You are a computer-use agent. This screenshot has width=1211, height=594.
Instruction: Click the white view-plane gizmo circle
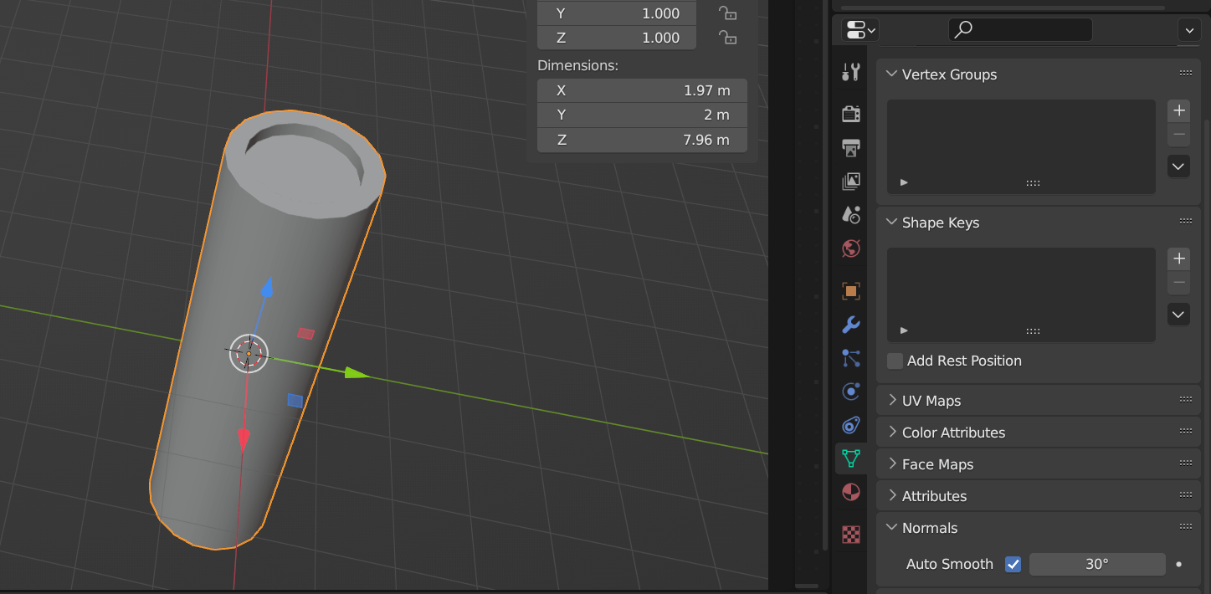click(249, 353)
